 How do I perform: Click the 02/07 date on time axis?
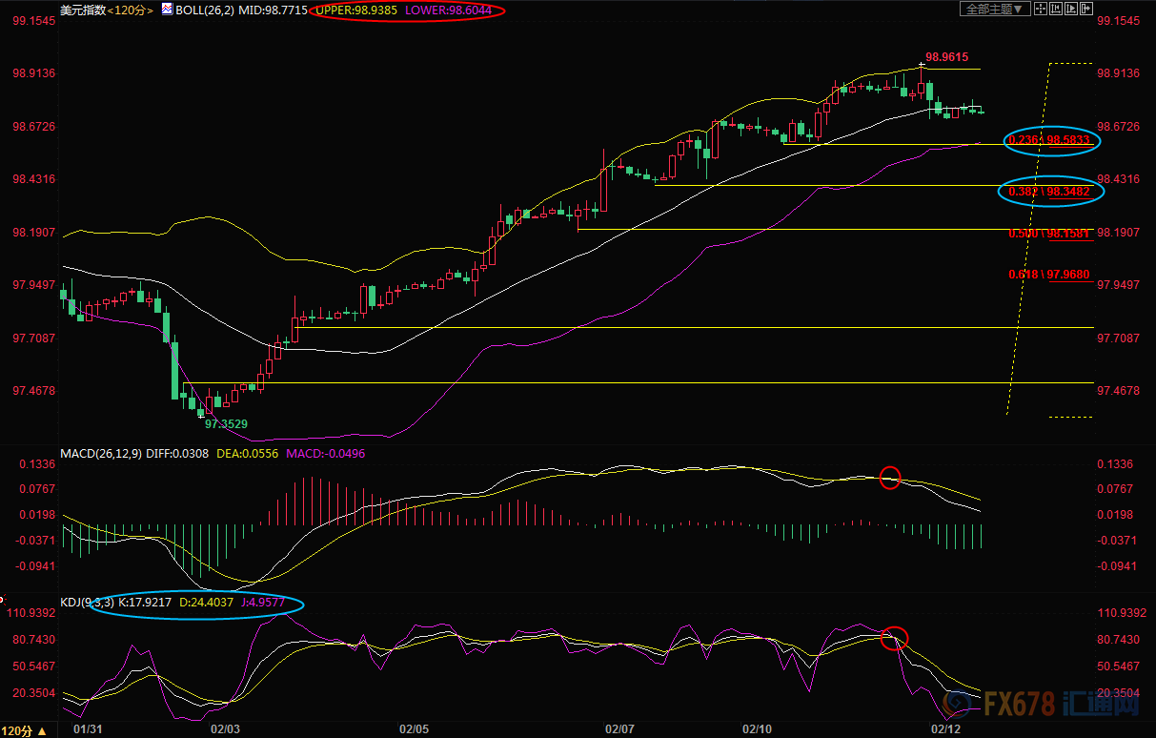(619, 729)
